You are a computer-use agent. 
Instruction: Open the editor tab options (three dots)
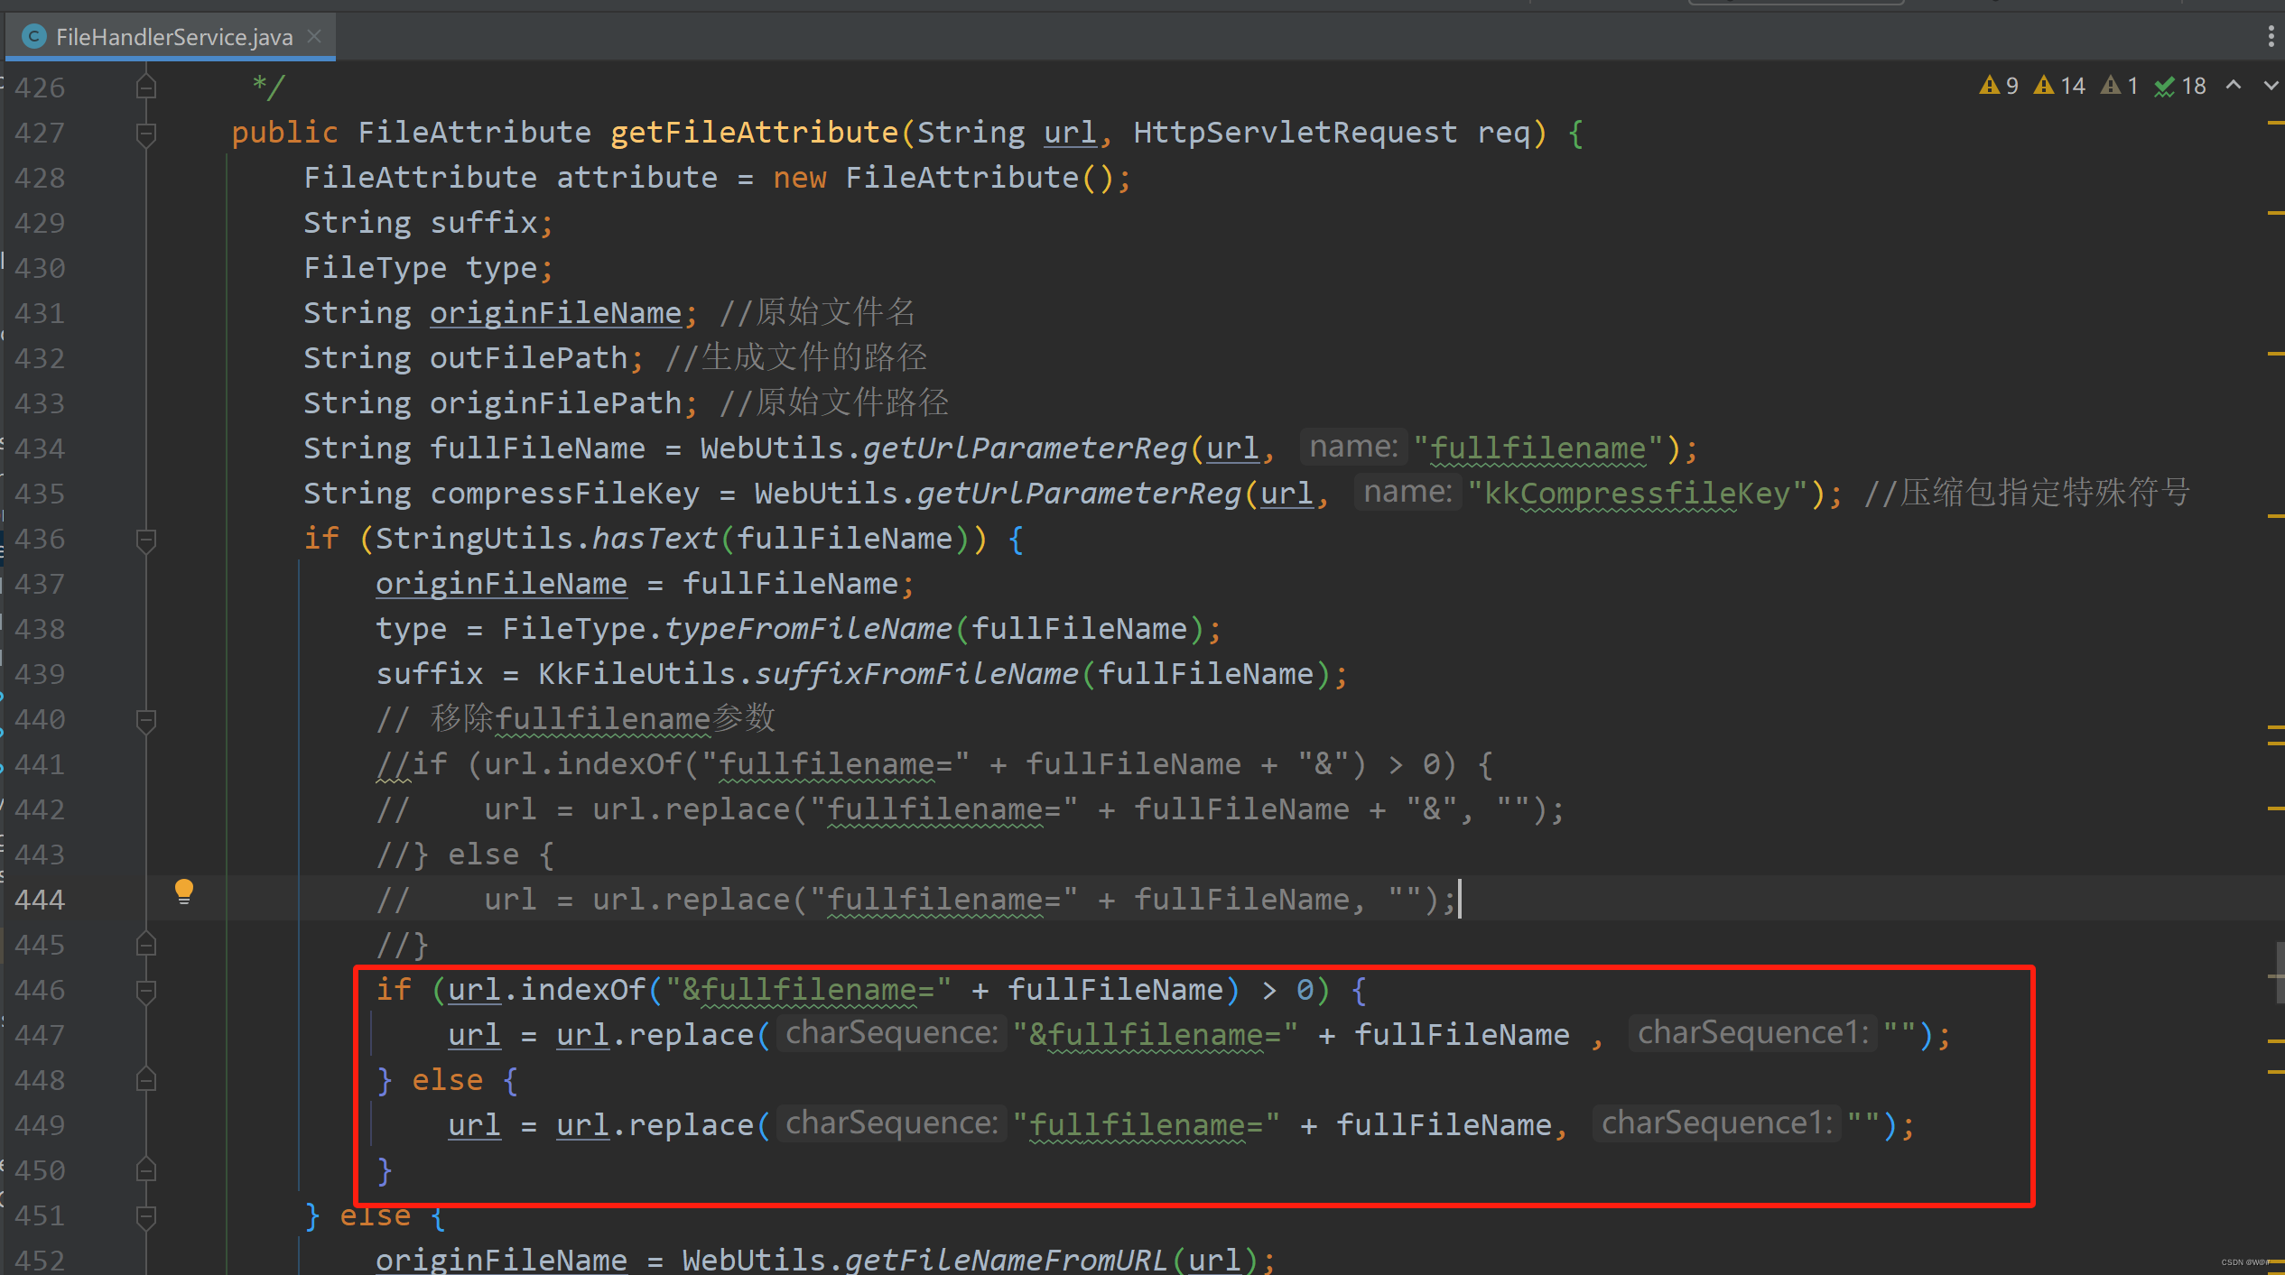click(x=2271, y=36)
